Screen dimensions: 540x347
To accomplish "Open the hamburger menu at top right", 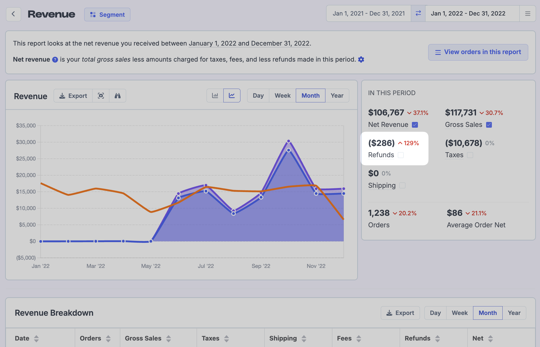I will (527, 14).
